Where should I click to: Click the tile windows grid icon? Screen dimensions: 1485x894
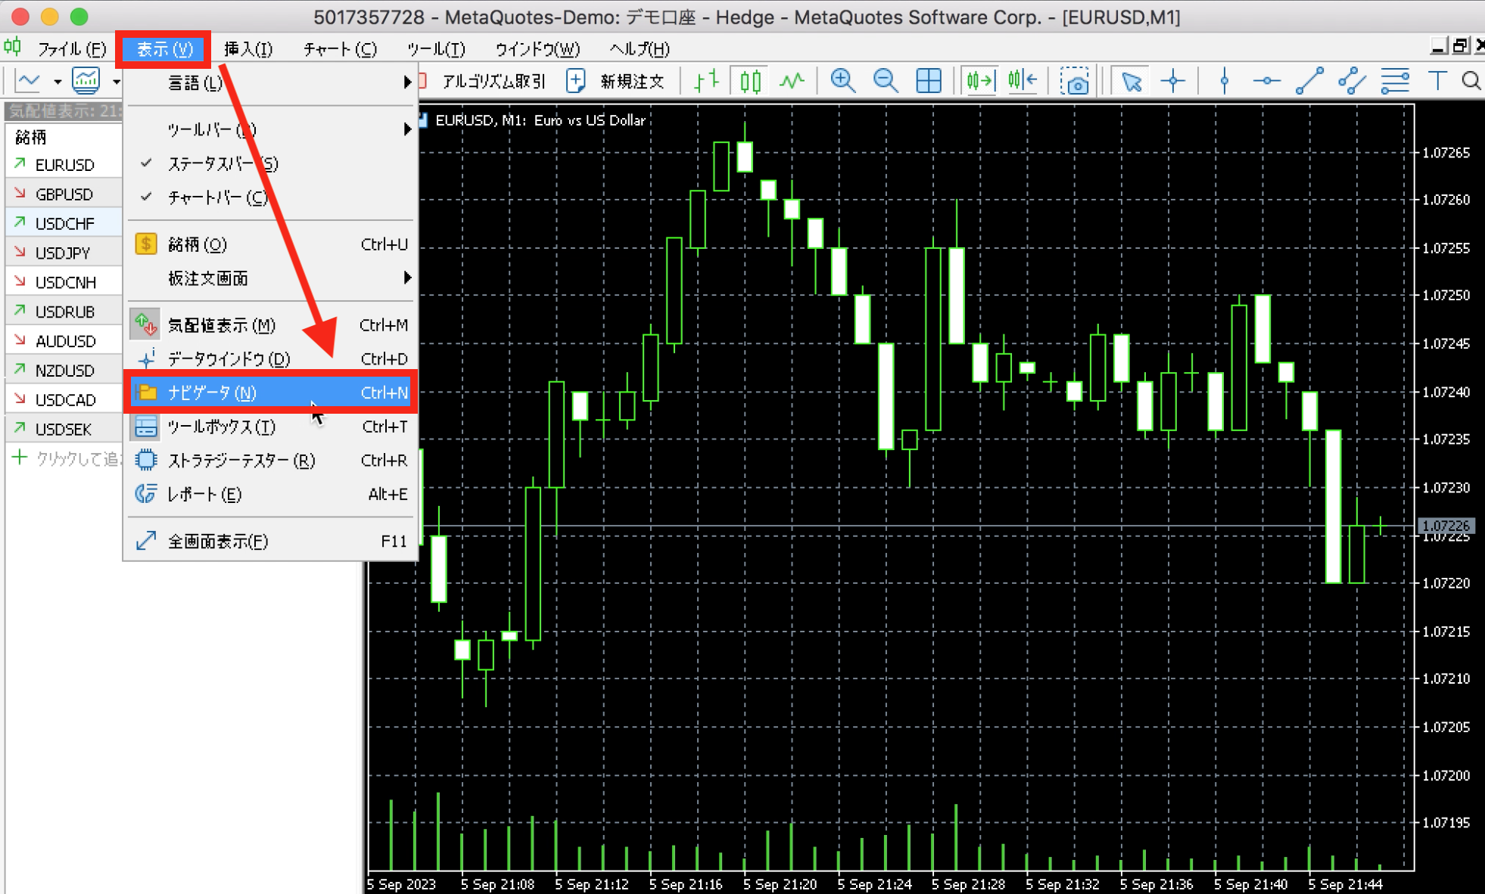928,80
